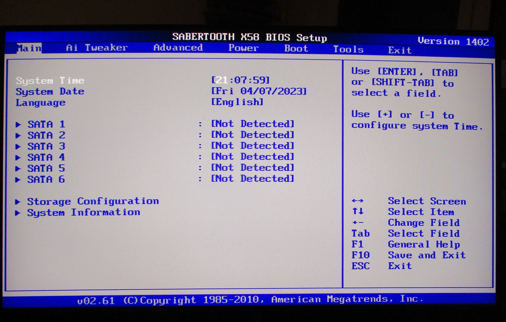Click SATA 2 Not Detected value

(x=253, y=134)
